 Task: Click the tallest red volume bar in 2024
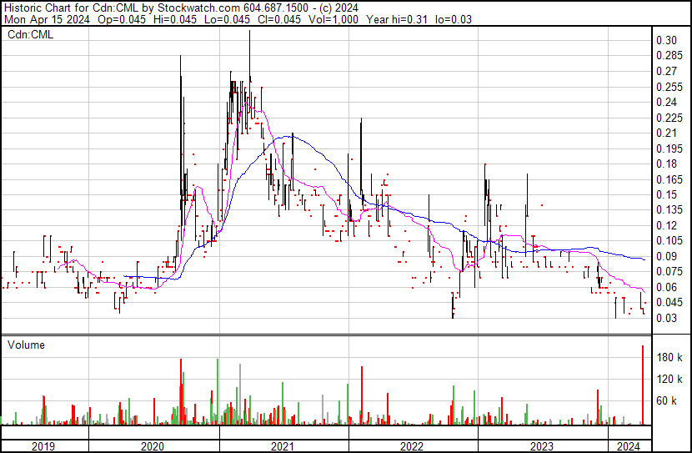click(643, 384)
